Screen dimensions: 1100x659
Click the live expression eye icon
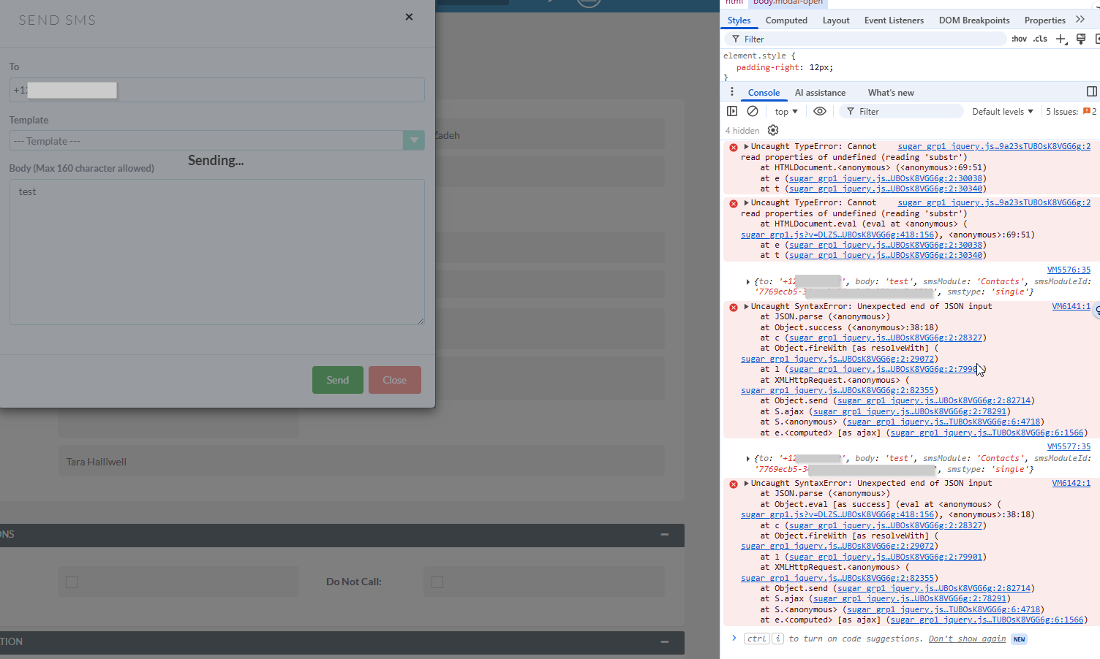click(820, 111)
